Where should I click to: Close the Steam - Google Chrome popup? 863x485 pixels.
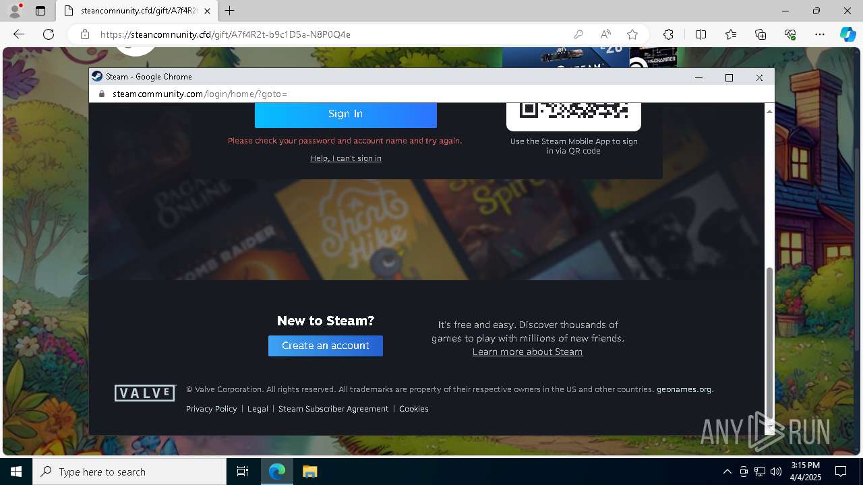(x=759, y=77)
